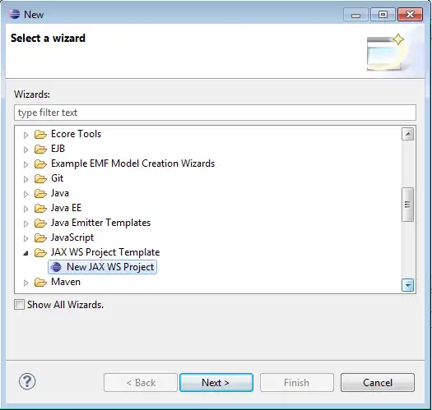Viewport: 432px width, 410px height.
Task: Expand the Git tree node
Action: pos(26,180)
